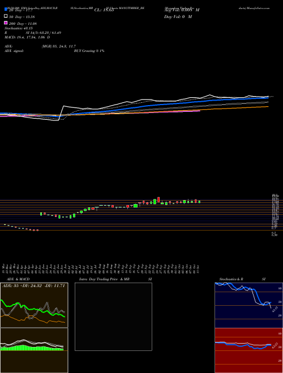The width and height of the screenshot is (283, 373).
Task: Click the '(MGR) 35, 24.3, 11.7' ADX values
Action: 59,46
